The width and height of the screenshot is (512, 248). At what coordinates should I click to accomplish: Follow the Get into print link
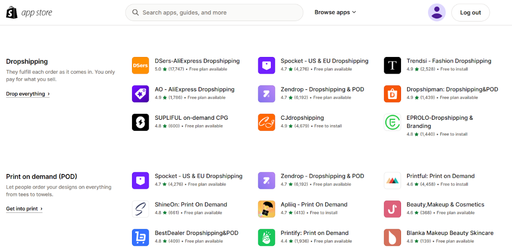24,209
